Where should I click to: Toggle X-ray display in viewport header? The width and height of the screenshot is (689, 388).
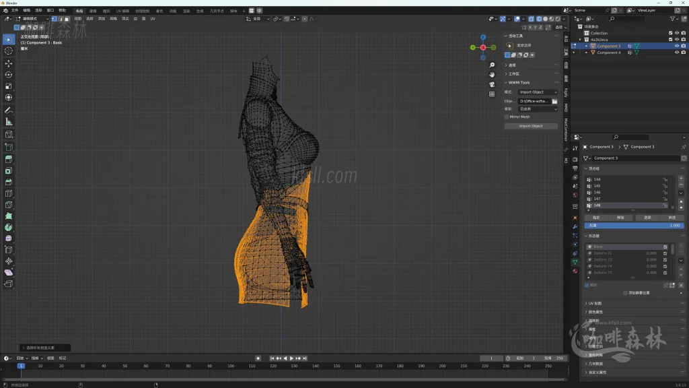coord(531,19)
